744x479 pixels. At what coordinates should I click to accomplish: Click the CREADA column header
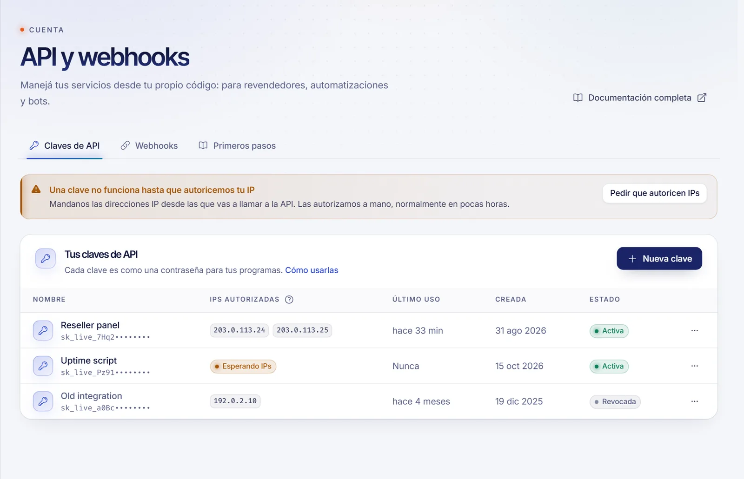[x=511, y=300]
